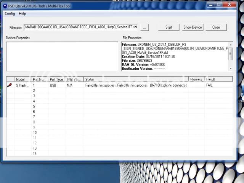This screenshot has width=244, height=183.
Task: Click inside the Filename input field
Action: coord(80,27)
